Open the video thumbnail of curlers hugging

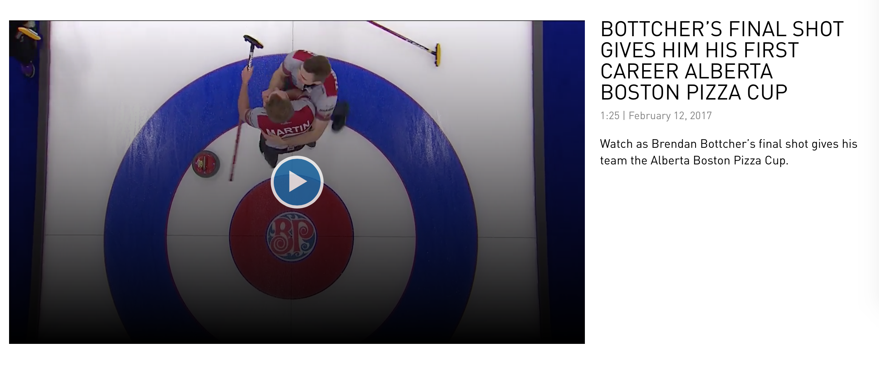(x=297, y=182)
